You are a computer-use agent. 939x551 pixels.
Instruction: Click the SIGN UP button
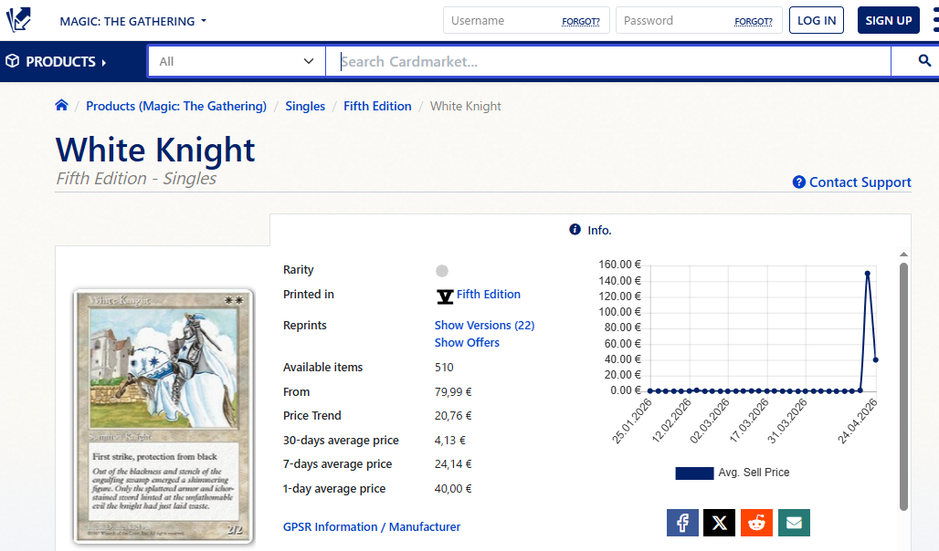pos(888,20)
